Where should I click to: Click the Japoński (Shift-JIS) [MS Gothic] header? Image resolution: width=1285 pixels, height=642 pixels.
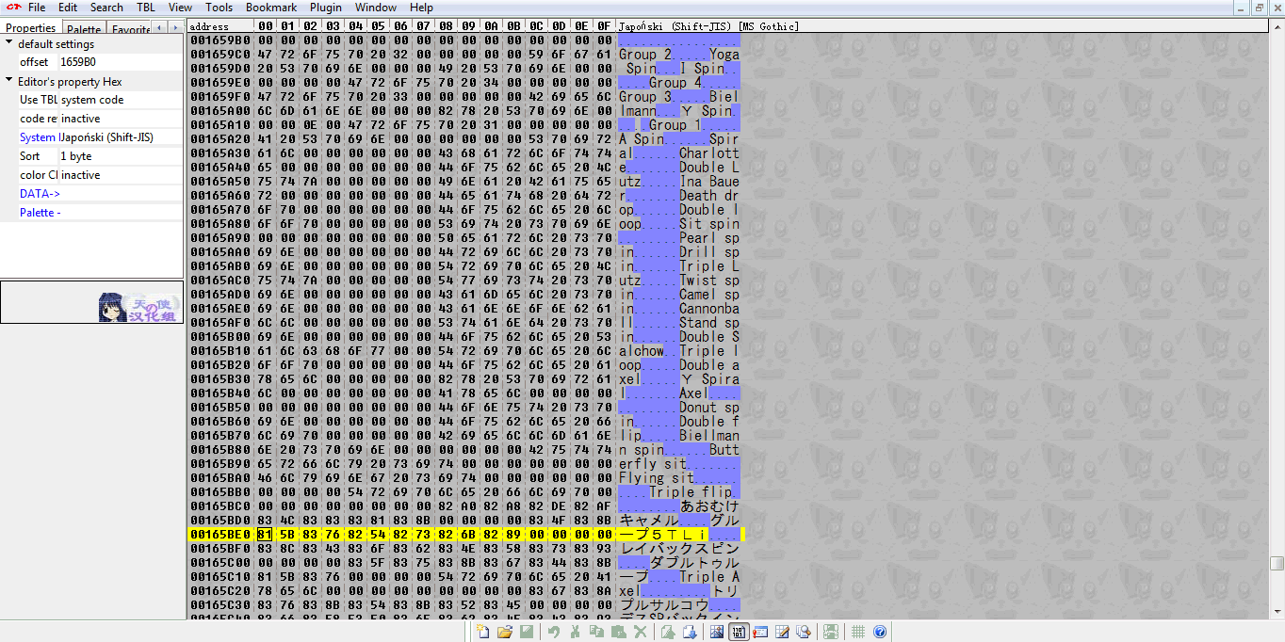[x=708, y=26]
